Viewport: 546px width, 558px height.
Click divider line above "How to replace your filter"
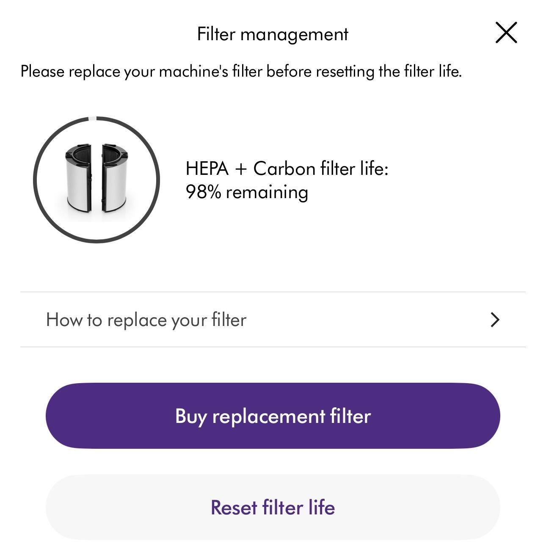tap(273, 292)
